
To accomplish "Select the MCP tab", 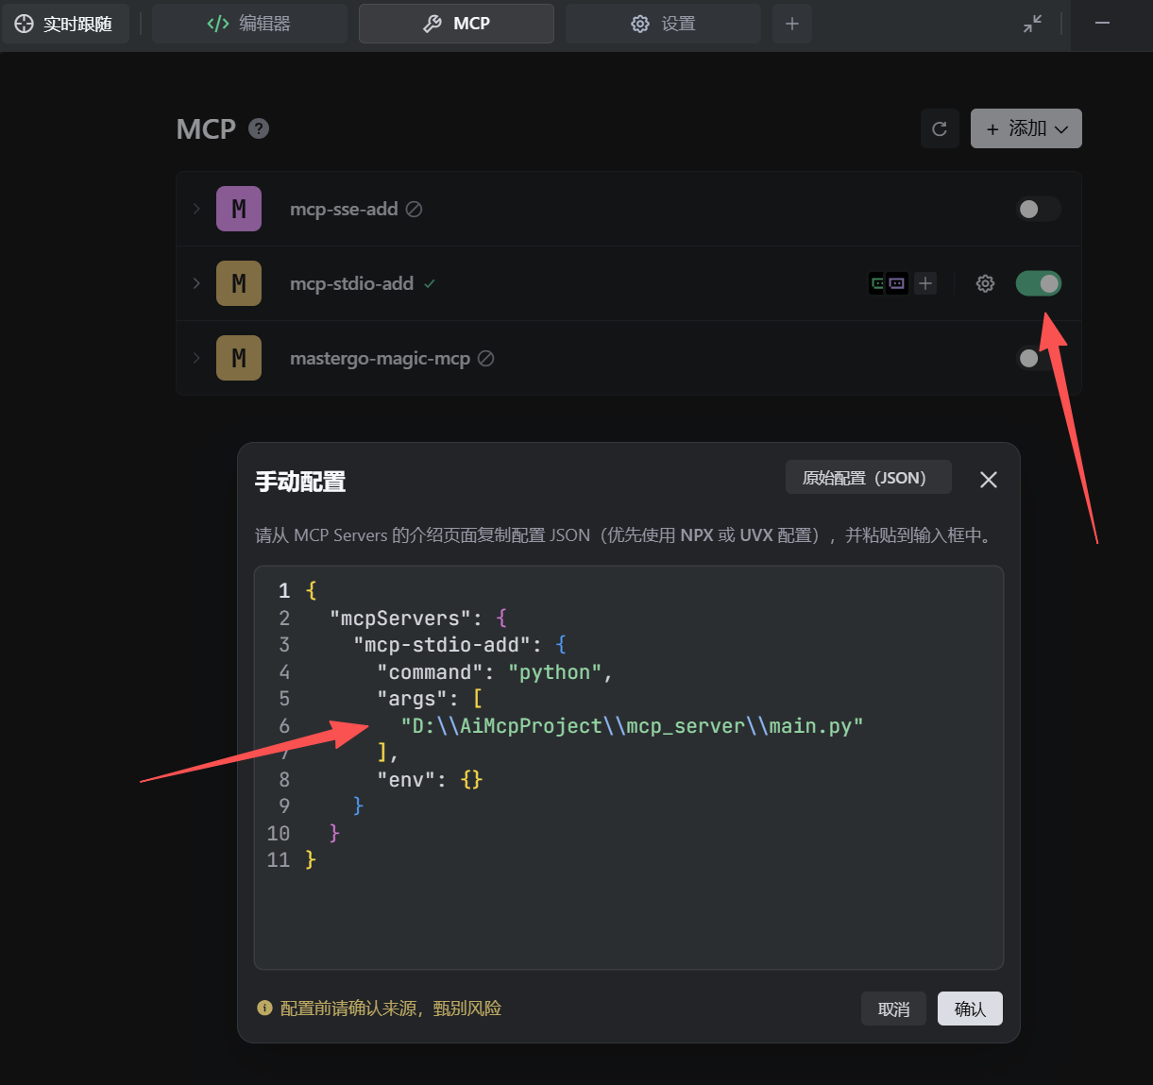I will 456,24.
